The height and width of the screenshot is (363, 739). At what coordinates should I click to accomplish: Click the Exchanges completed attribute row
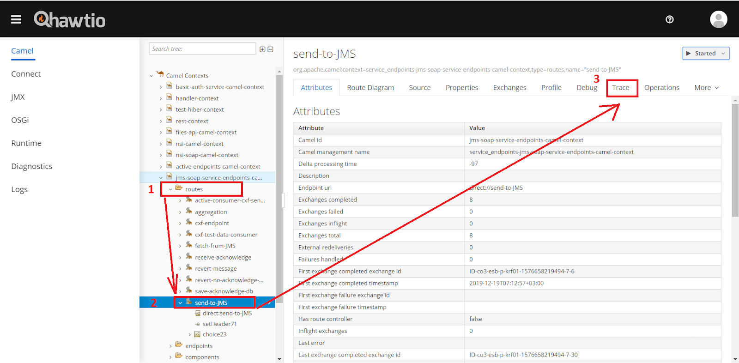(x=507, y=200)
